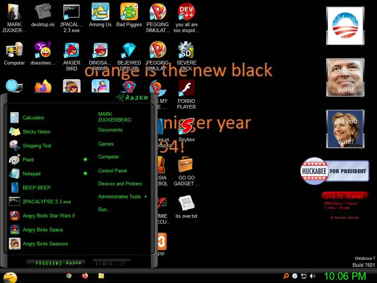The width and height of the screenshot is (377, 283).
Task: Open Chrome from the taskbar
Action: 69,276
